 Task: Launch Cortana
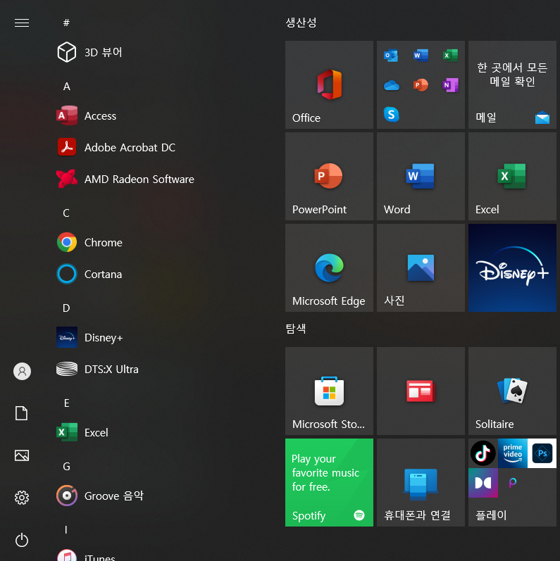tap(89, 274)
